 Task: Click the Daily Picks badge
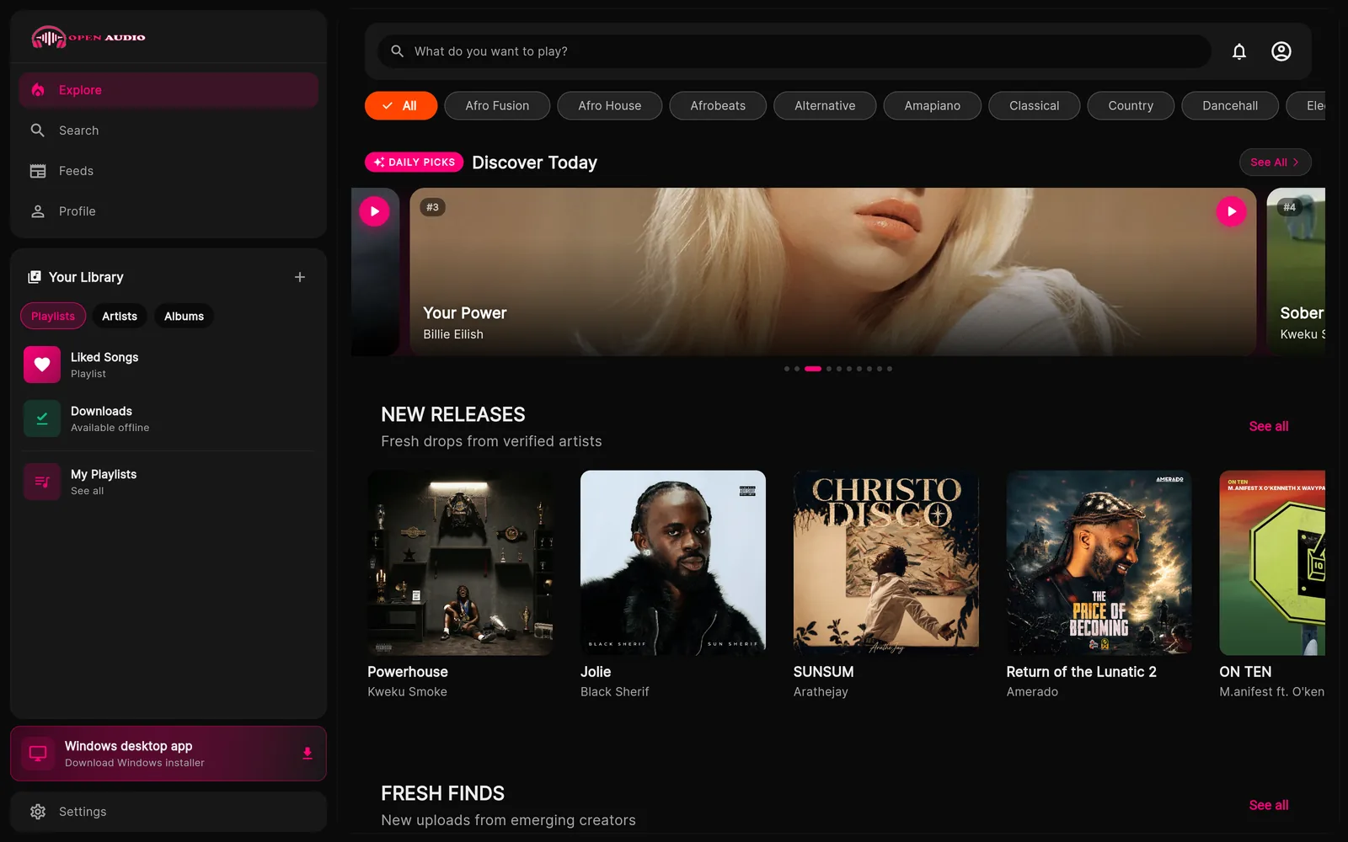point(414,163)
